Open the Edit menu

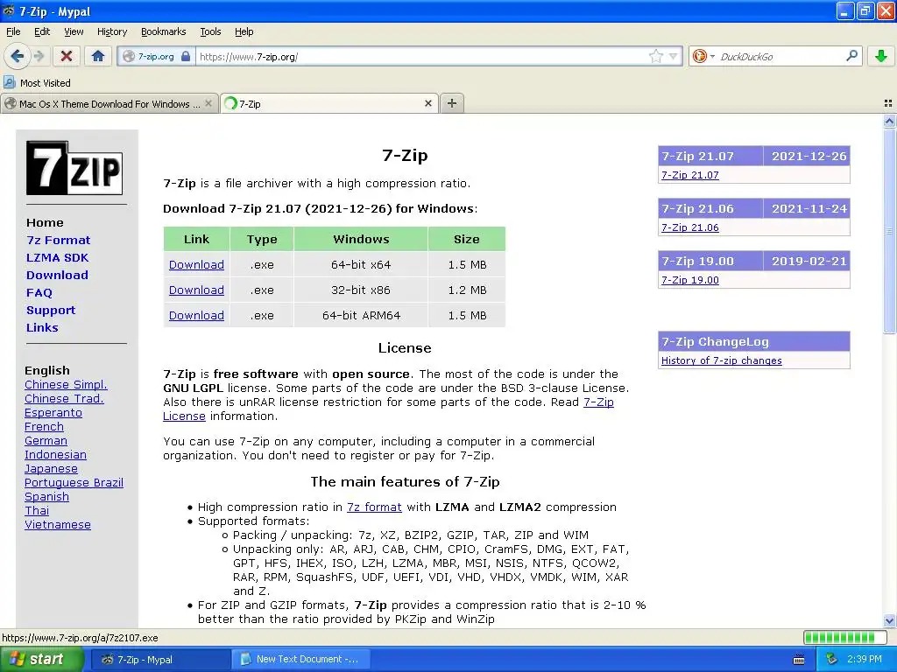point(42,31)
